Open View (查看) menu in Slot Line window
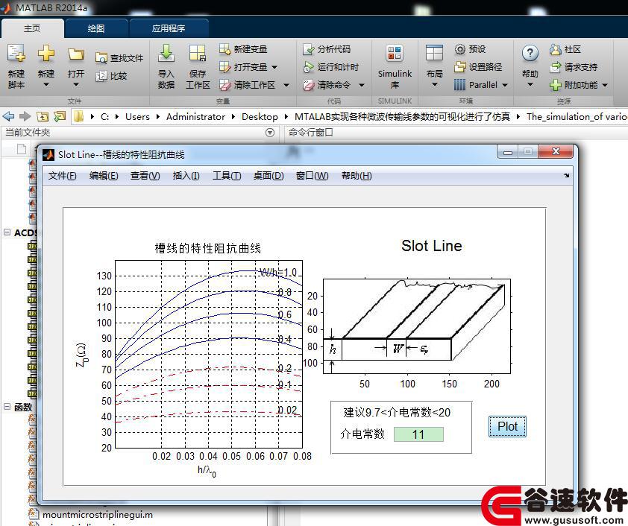Screen dimensions: 628x526 coord(145,176)
